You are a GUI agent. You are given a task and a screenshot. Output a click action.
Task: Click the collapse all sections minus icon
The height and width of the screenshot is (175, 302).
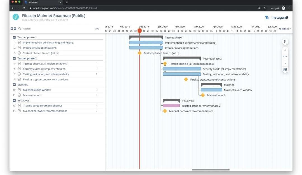[15, 29]
